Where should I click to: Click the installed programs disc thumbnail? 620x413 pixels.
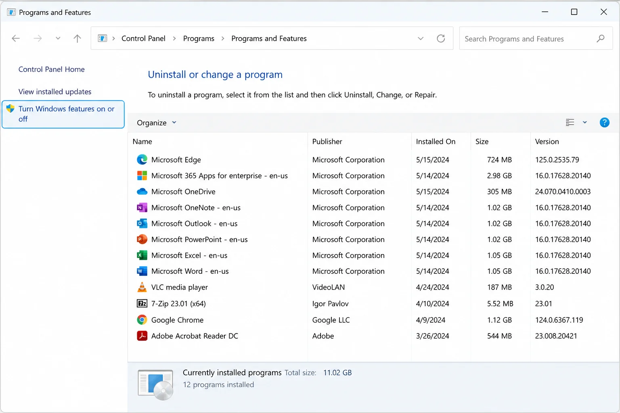(156, 385)
